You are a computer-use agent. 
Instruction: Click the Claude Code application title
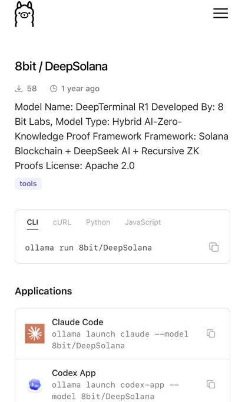click(x=78, y=322)
